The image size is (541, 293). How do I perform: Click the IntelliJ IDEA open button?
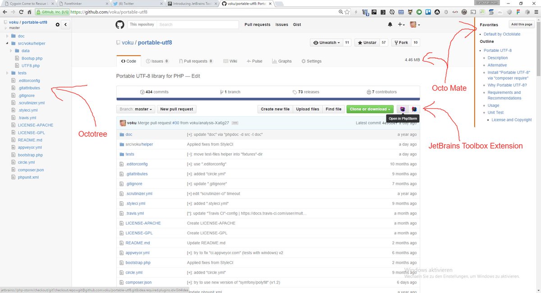pyautogui.click(x=414, y=109)
